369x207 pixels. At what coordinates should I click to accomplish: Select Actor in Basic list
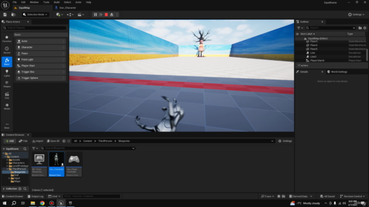41,41
